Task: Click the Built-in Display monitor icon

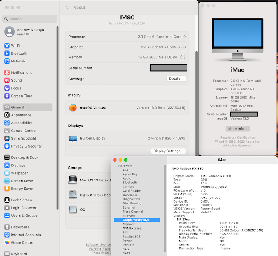Action: tap(73, 139)
